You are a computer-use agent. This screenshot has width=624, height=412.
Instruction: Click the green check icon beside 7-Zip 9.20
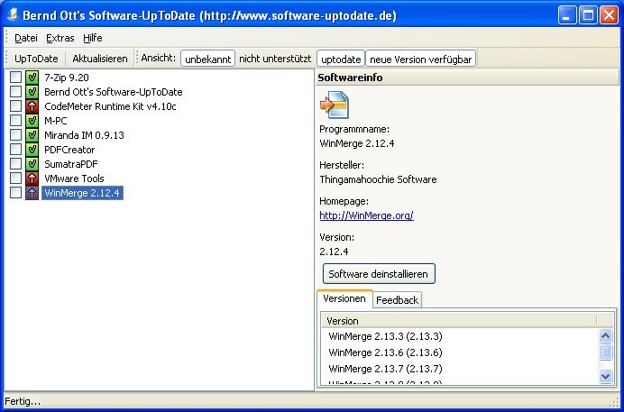tap(32, 78)
